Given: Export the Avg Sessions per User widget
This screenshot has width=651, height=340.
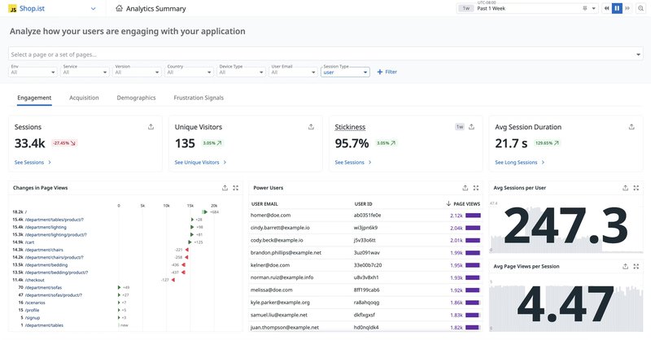Looking at the screenshot, I should click(625, 187).
